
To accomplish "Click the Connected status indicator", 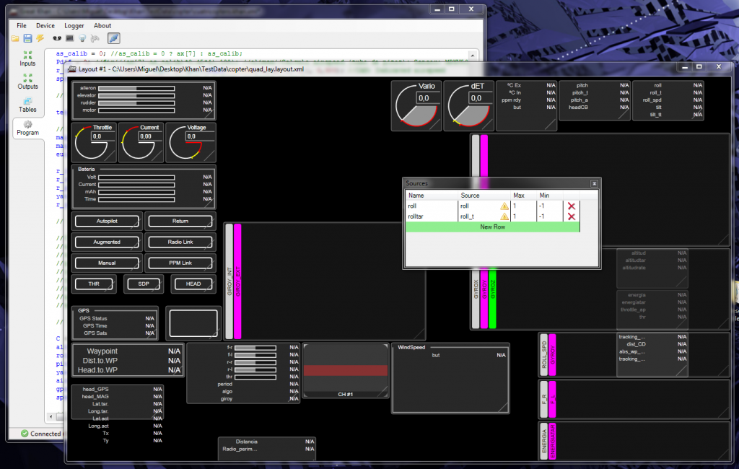I will (x=26, y=434).
